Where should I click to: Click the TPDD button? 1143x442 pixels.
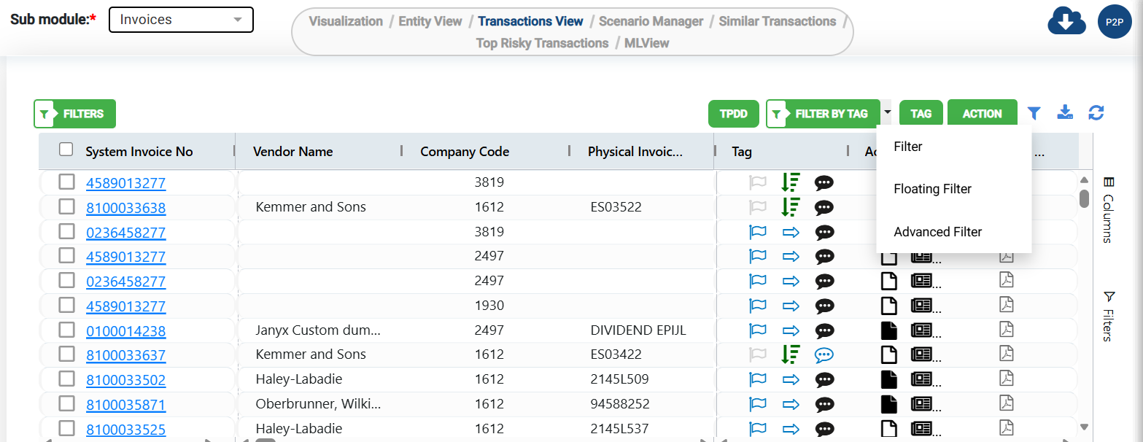tap(734, 114)
